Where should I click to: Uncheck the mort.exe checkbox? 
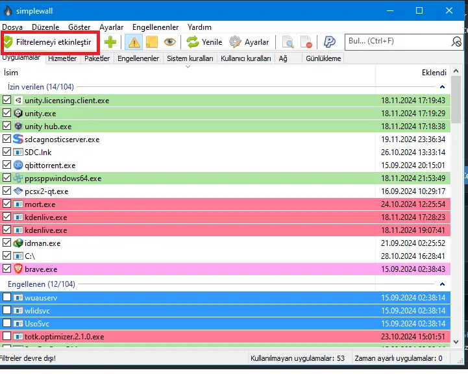(6, 204)
